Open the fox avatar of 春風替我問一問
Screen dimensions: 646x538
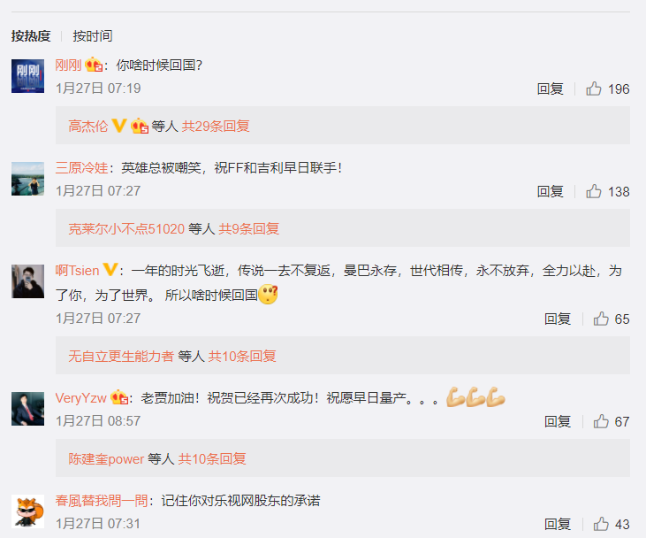tap(27, 511)
